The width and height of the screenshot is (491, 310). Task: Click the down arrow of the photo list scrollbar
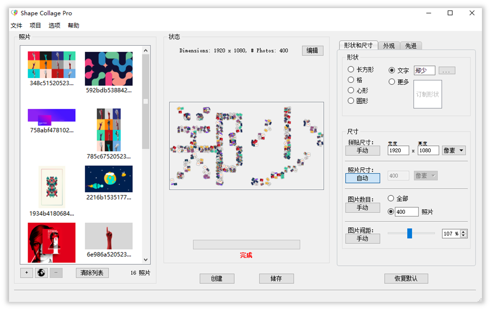click(x=146, y=260)
